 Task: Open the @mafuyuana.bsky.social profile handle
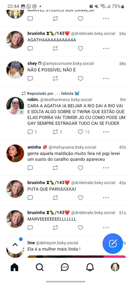coord(72,147)
